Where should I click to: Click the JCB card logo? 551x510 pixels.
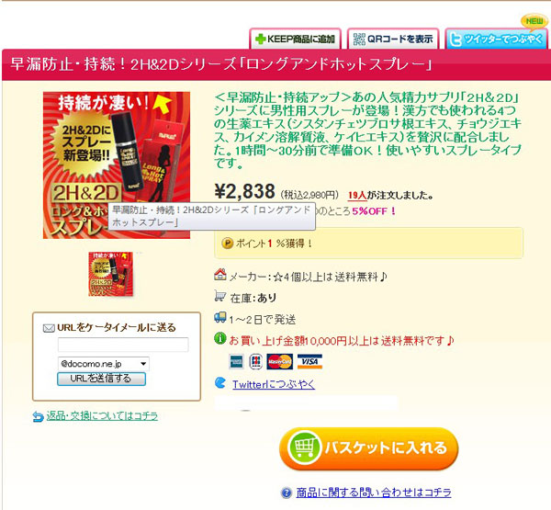tap(256, 362)
